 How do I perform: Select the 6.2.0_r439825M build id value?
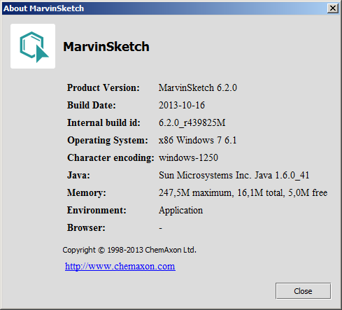coord(192,122)
